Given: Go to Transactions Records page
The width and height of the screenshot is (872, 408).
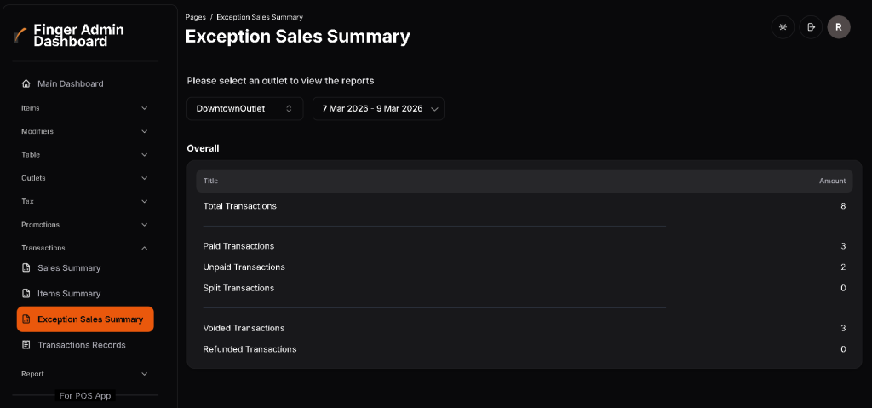Looking at the screenshot, I should pos(82,345).
